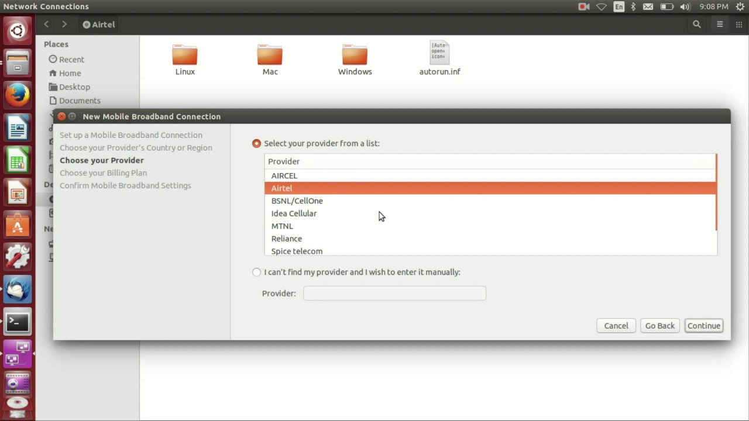Select Airtel in provider list
The width and height of the screenshot is (749, 421).
point(490,188)
